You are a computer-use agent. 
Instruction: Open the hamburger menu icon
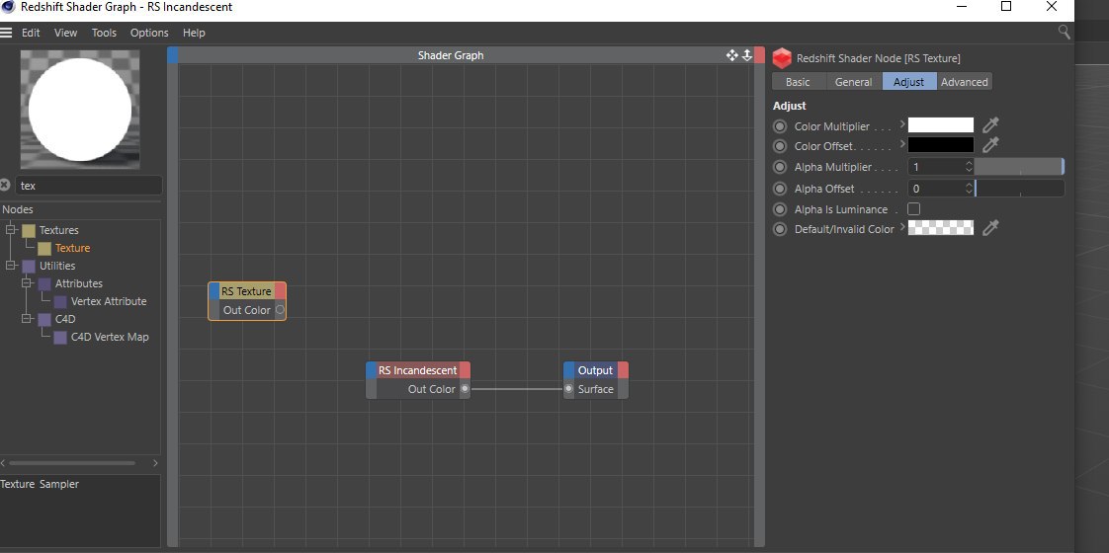coord(6,33)
